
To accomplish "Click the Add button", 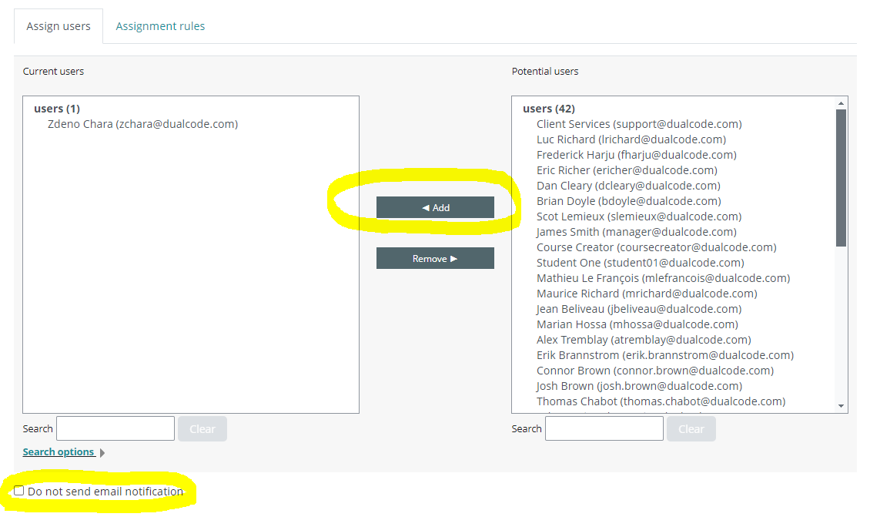I will (x=435, y=207).
